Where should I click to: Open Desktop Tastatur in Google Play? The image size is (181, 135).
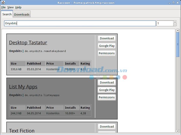click(x=107, y=46)
